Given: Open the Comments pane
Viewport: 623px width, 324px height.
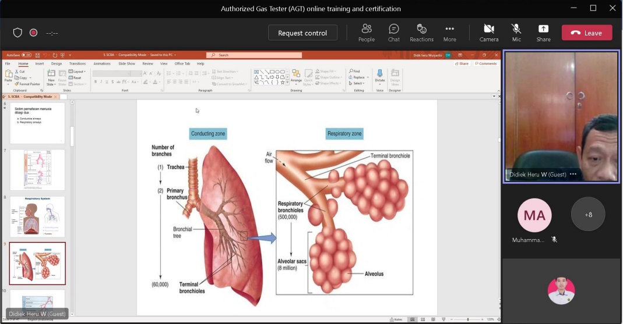Looking at the screenshot, I should [485, 63].
